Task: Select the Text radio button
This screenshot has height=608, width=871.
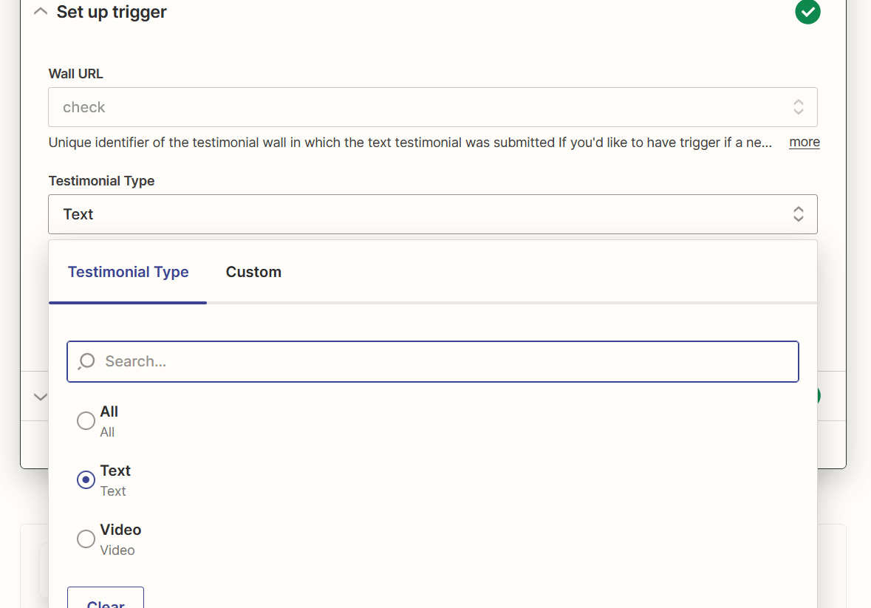Action: 86,479
